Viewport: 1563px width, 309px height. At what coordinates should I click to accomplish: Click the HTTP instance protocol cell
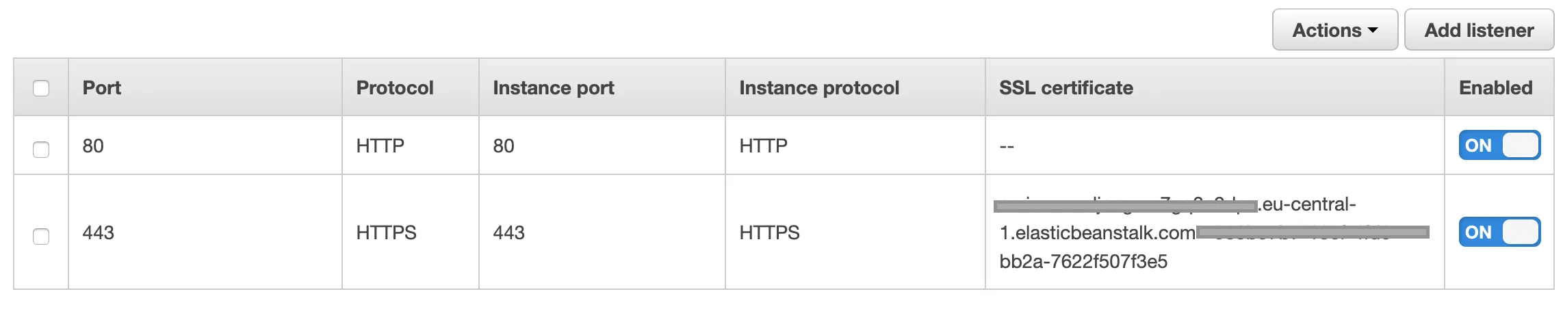click(763, 146)
